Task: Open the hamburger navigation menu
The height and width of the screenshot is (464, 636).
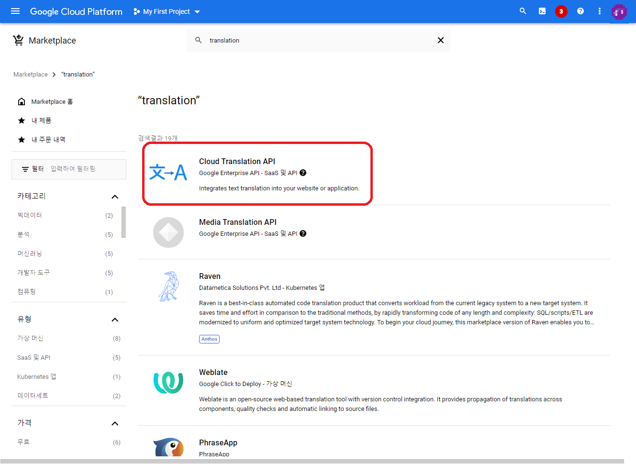Action: click(15, 11)
